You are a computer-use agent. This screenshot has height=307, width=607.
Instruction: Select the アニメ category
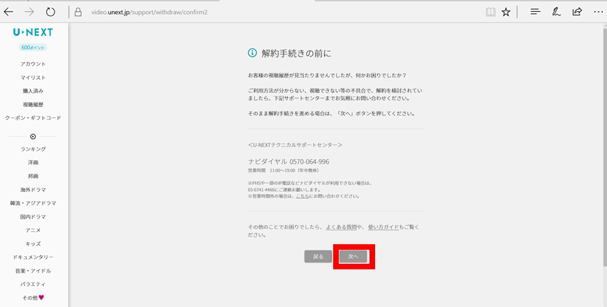tap(33, 230)
